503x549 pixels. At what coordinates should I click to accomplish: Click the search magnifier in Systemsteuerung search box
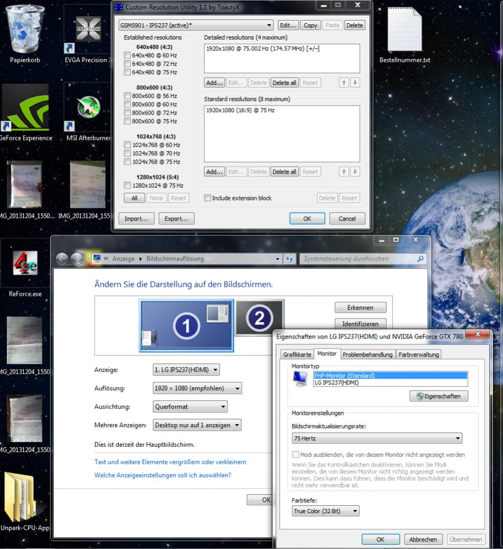[420, 259]
